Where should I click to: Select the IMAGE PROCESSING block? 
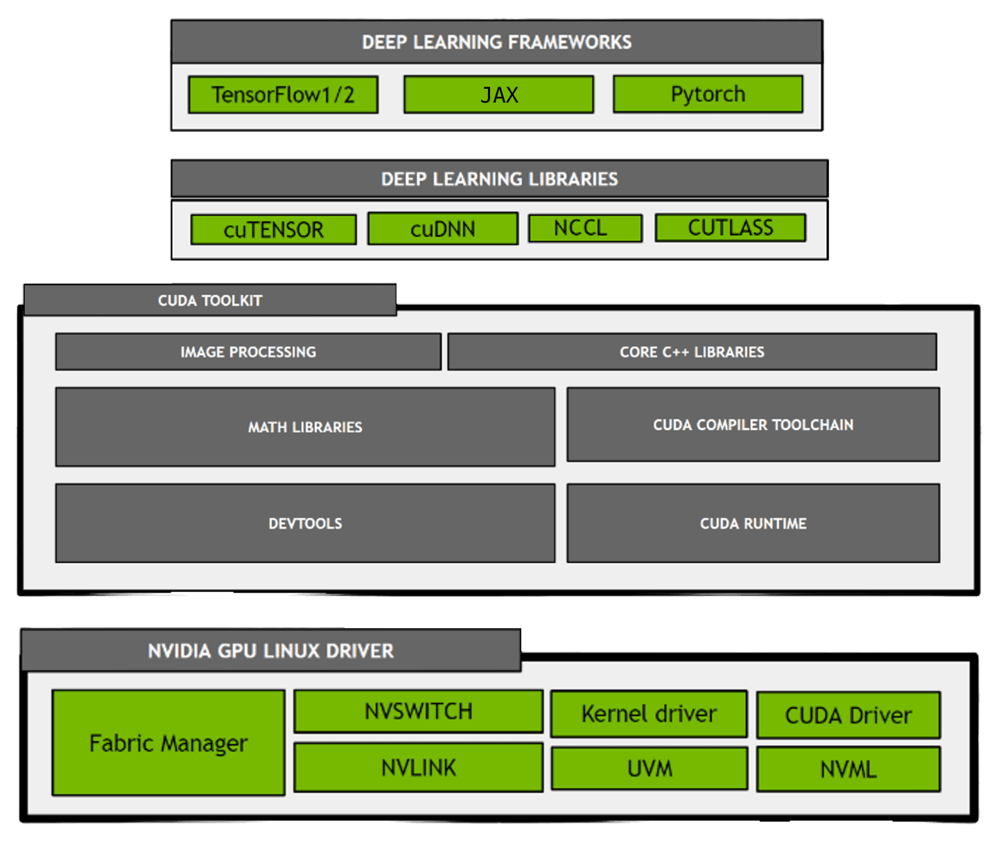(x=248, y=351)
